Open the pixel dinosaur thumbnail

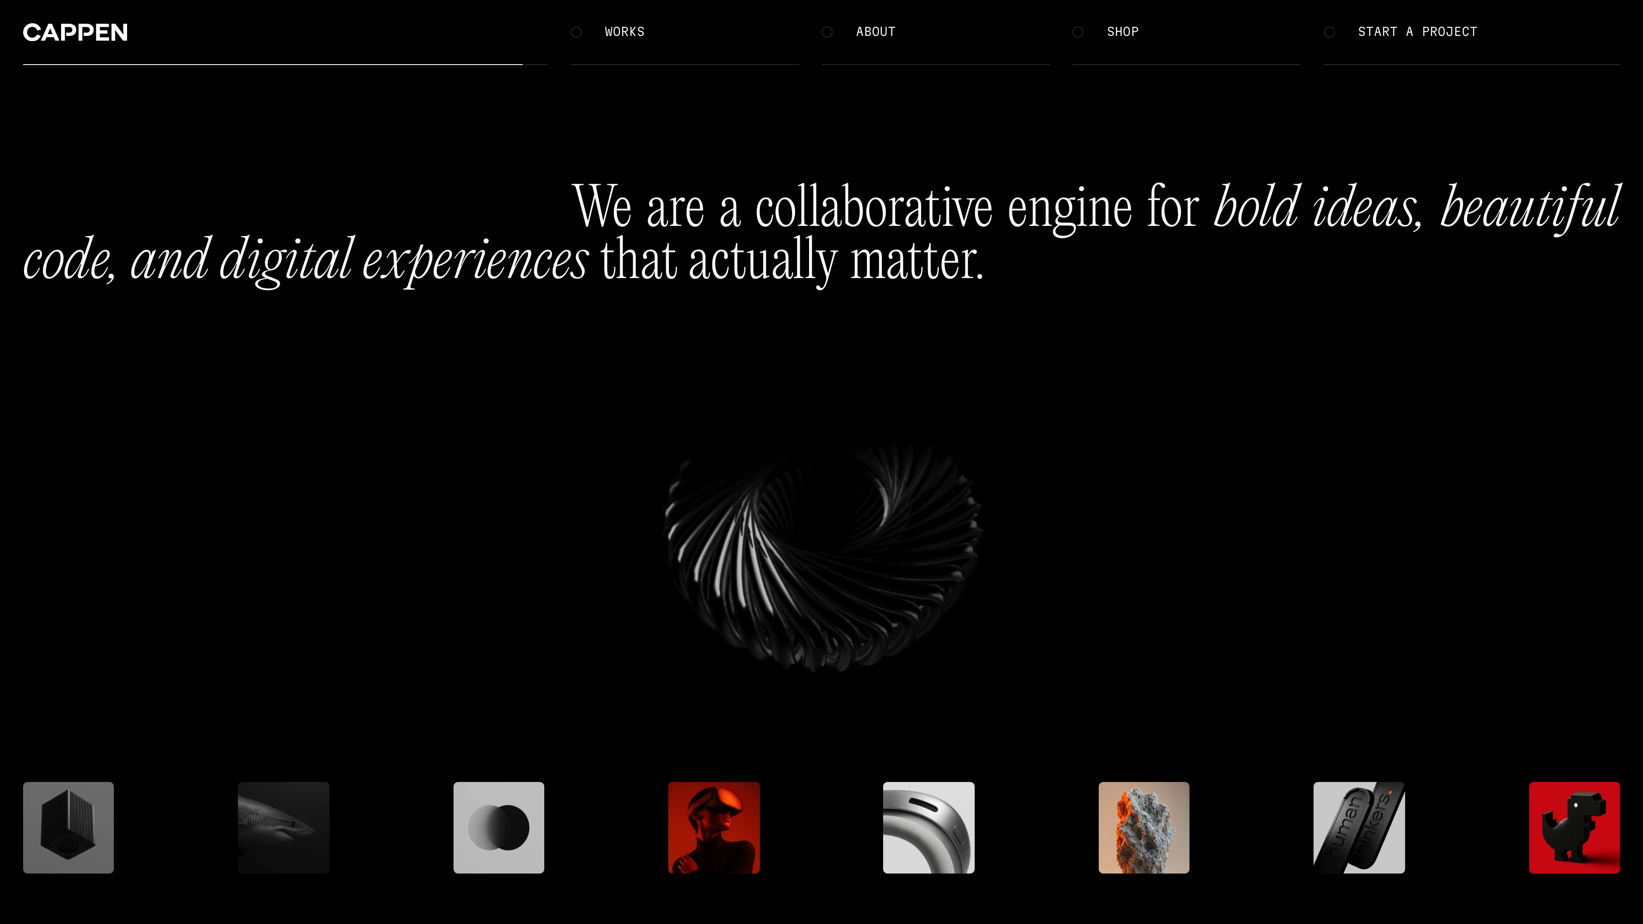pos(1574,827)
